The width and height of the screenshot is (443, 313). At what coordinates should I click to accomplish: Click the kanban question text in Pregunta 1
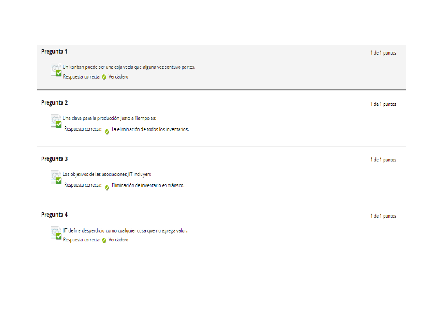(x=129, y=67)
